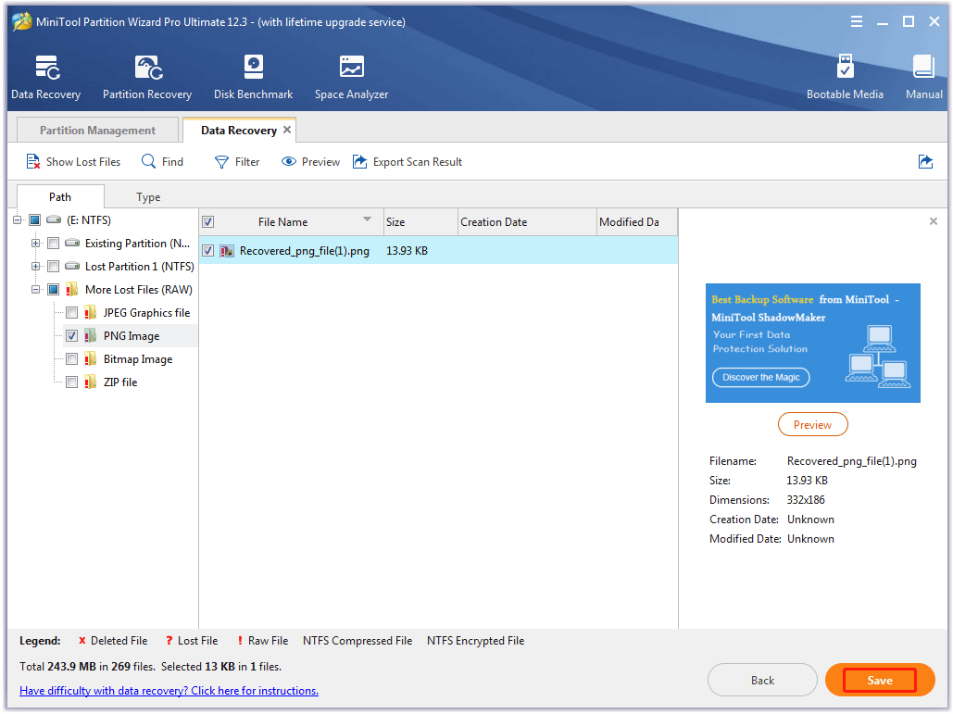
Task: Check the Bitmap Image checkbox
Action: click(x=71, y=358)
